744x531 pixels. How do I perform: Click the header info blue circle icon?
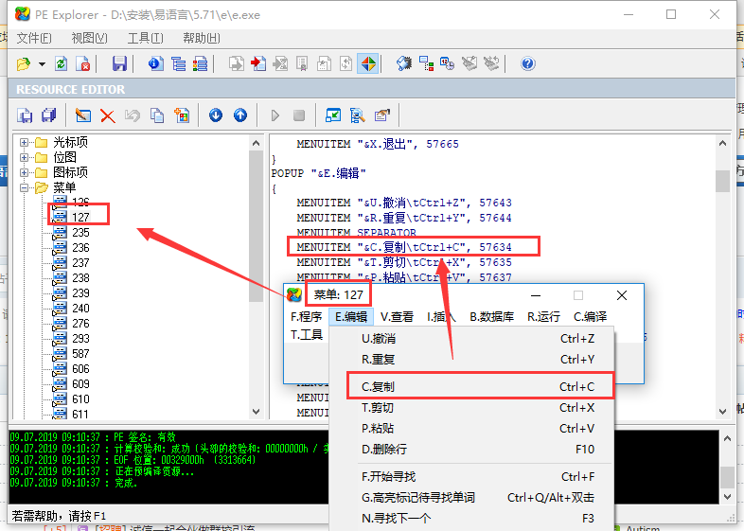pyautogui.click(x=155, y=63)
